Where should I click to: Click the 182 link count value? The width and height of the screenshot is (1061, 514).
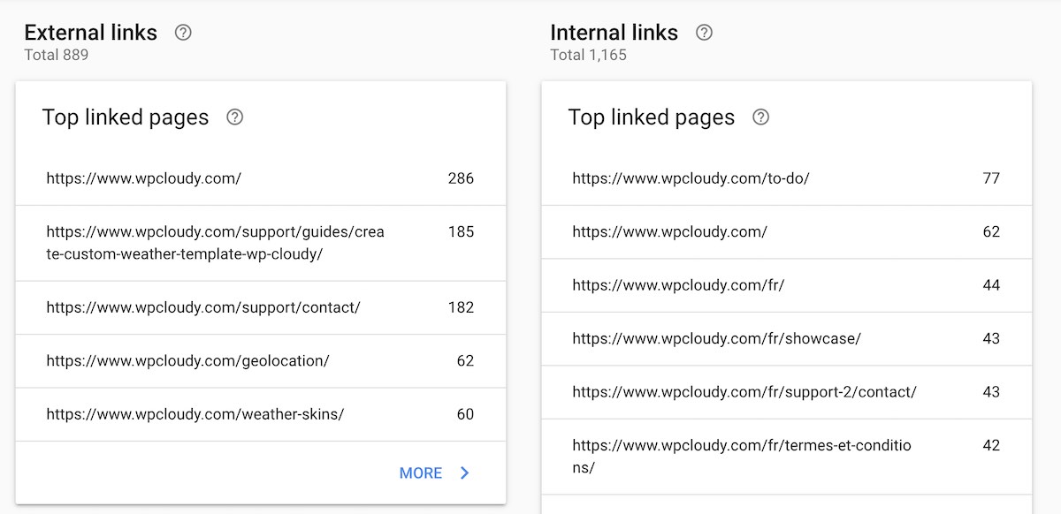pyautogui.click(x=461, y=307)
